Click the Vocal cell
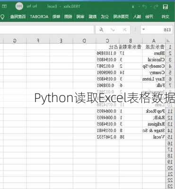The width and height of the screenshot is (175, 189). point(154,137)
